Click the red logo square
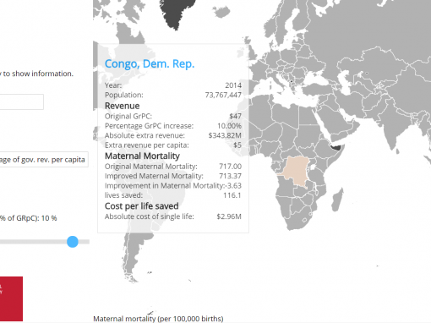The height and width of the screenshot is (323, 431). pos(11,298)
